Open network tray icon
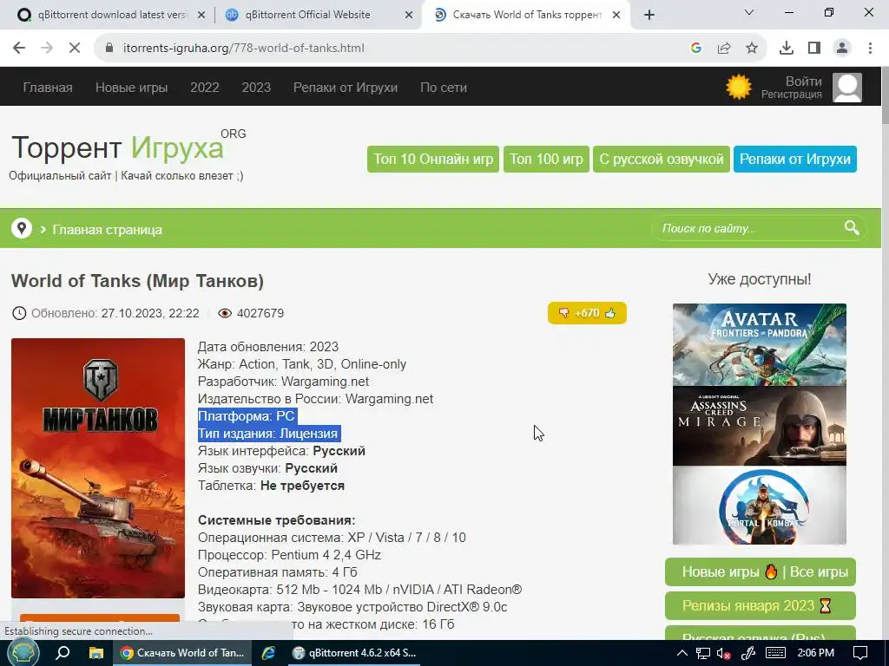The height and width of the screenshot is (666, 889). click(x=703, y=653)
